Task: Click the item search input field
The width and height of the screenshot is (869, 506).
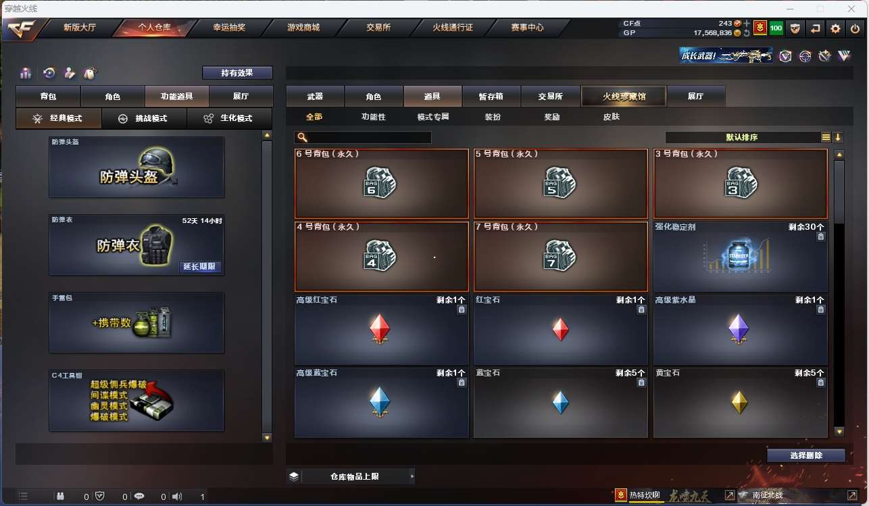Action: coord(363,137)
